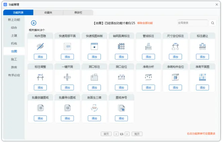
Task: Add the 尺寸定位标注 function
Action: point(176,57)
